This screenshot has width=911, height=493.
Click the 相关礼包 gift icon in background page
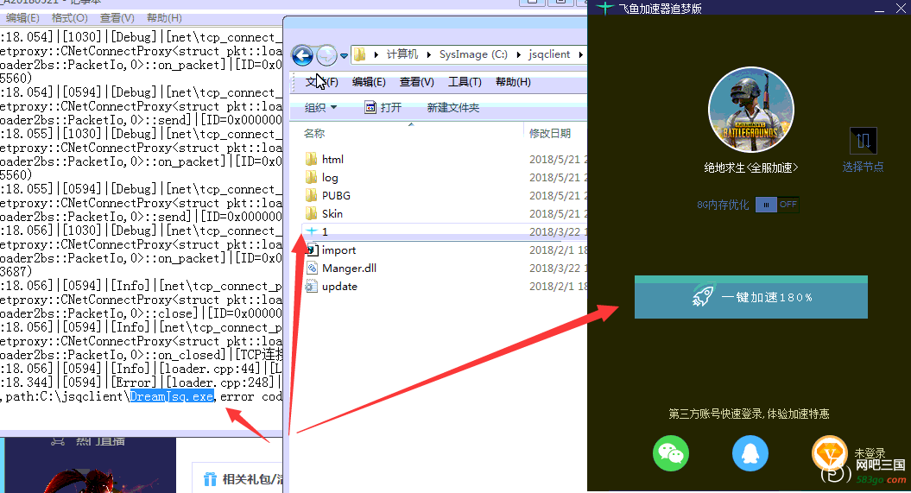point(210,479)
